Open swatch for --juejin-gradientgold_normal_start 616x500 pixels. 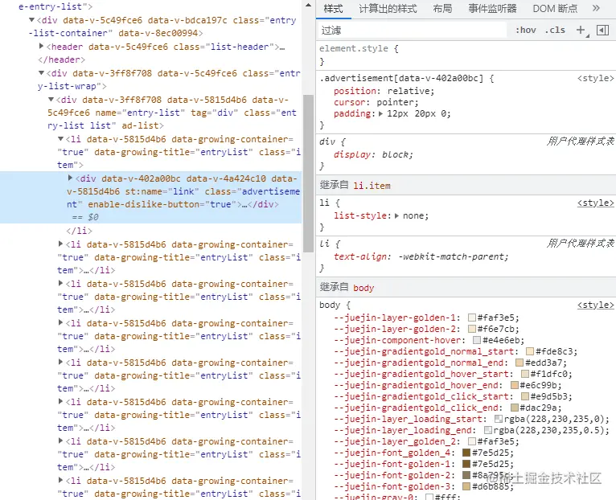tap(530, 351)
